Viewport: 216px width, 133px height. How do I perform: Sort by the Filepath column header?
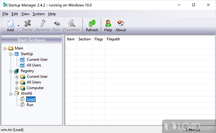tap(113, 39)
